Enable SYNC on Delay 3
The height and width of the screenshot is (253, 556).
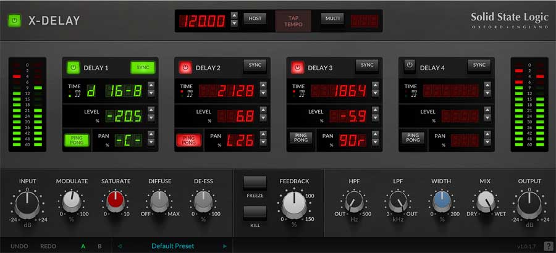coord(367,65)
